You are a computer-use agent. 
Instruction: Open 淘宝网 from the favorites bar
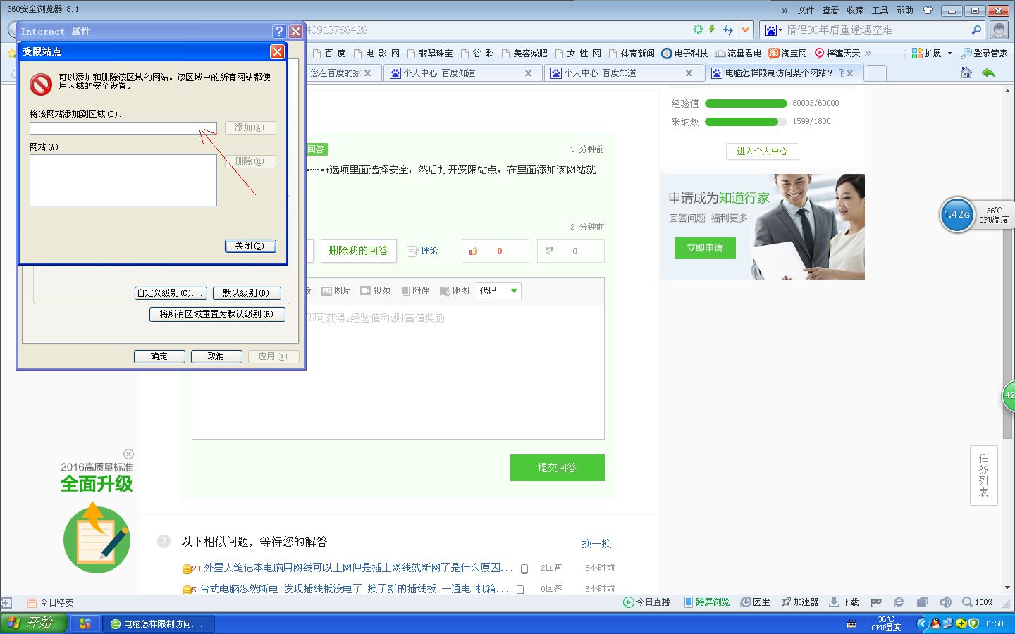pos(792,53)
